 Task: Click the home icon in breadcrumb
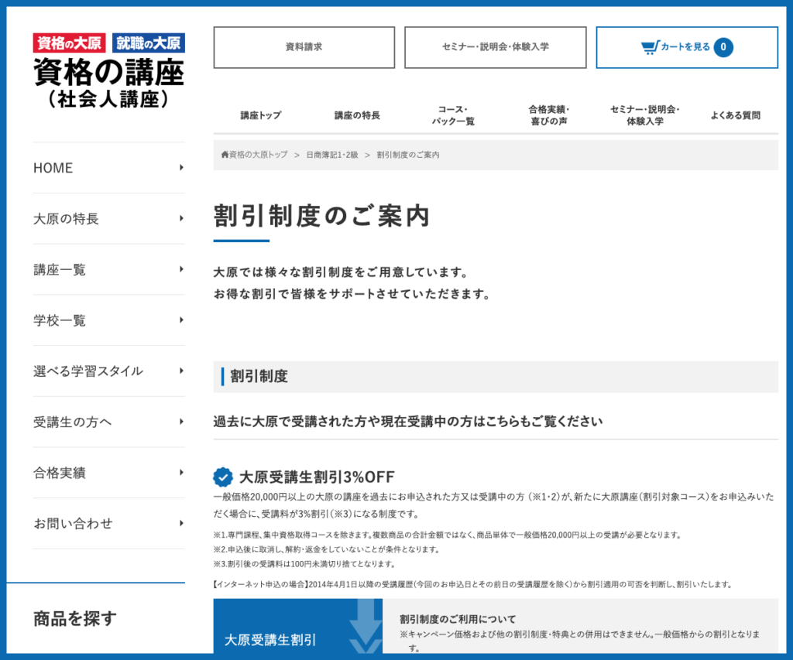pos(225,155)
